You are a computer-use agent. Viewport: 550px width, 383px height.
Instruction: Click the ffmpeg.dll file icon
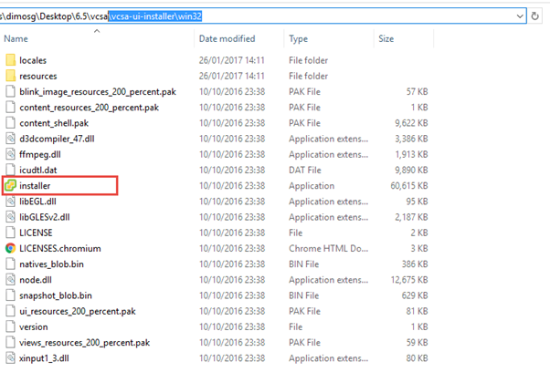[x=11, y=154]
